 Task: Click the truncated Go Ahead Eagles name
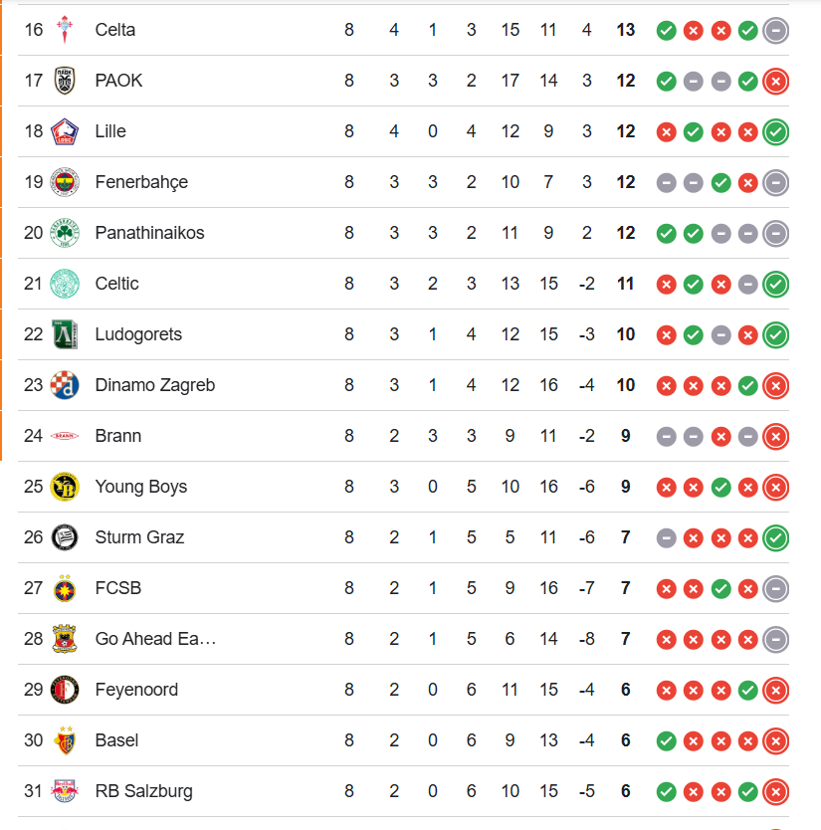pos(155,639)
